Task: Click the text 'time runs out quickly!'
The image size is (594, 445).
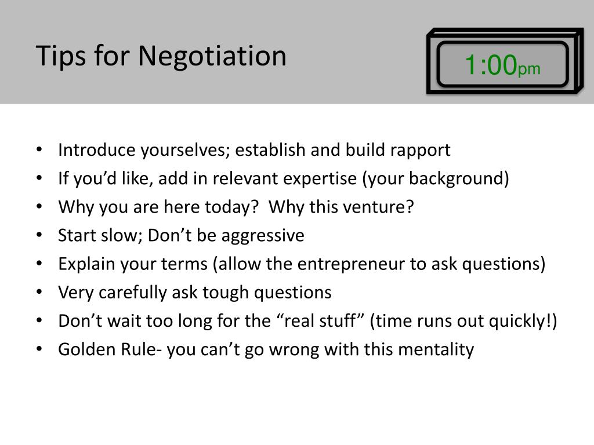Action: (x=463, y=321)
